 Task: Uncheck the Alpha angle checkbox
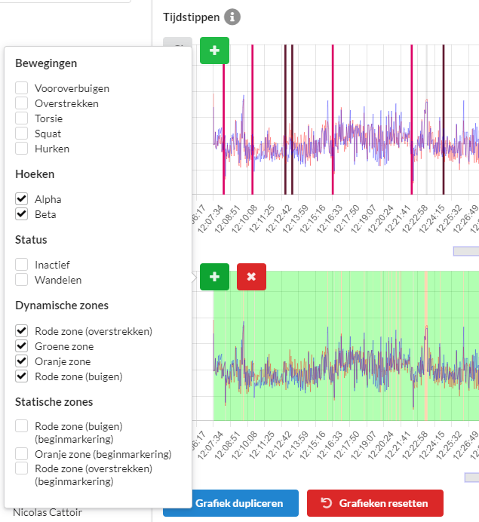(x=22, y=199)
